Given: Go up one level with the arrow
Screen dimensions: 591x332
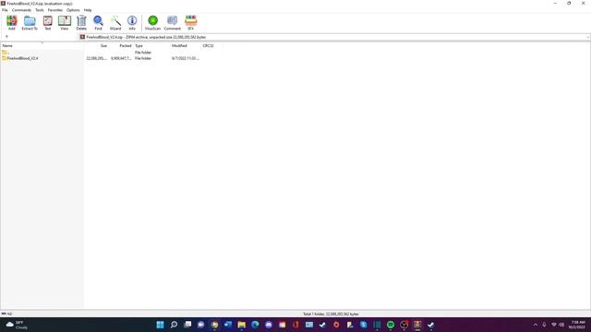Looking at the screenshot, I should click(6, 37).
